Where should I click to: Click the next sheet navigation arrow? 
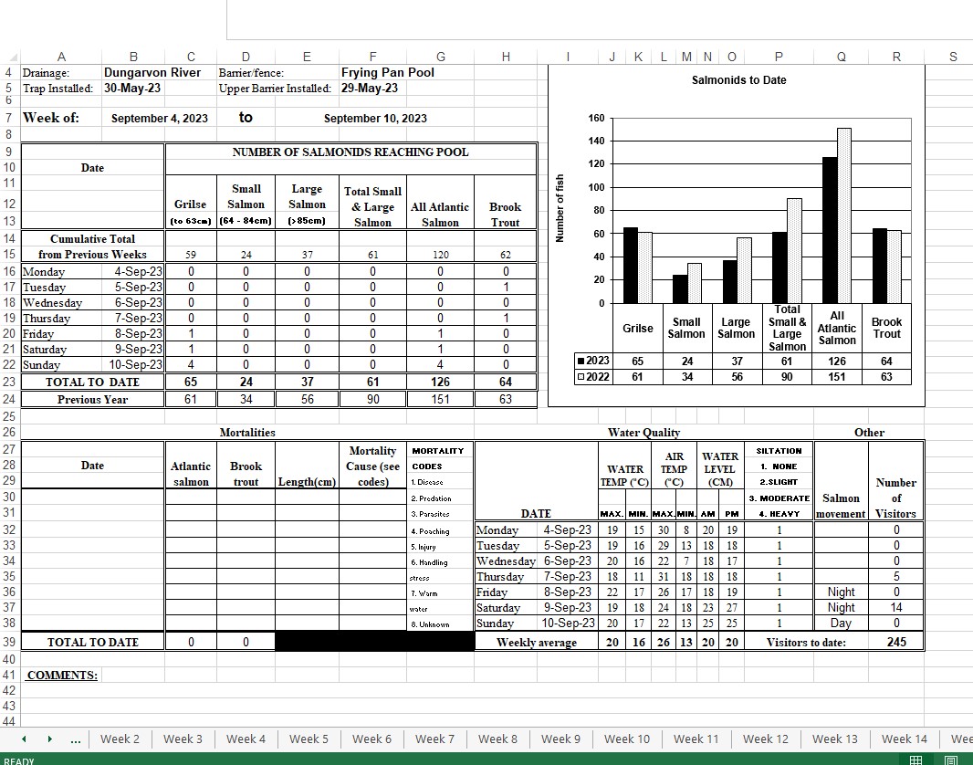tap(49, 739)
